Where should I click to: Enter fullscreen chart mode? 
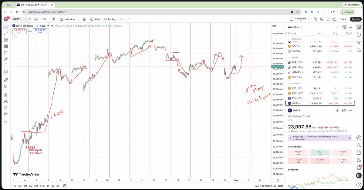coord(328,19)
